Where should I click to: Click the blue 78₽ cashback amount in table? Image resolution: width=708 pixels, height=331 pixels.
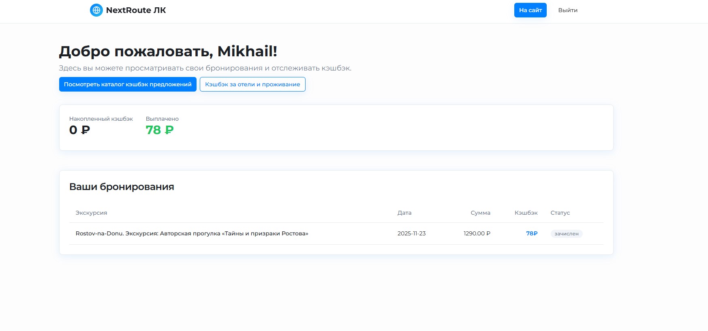click(x=531, y=233)
